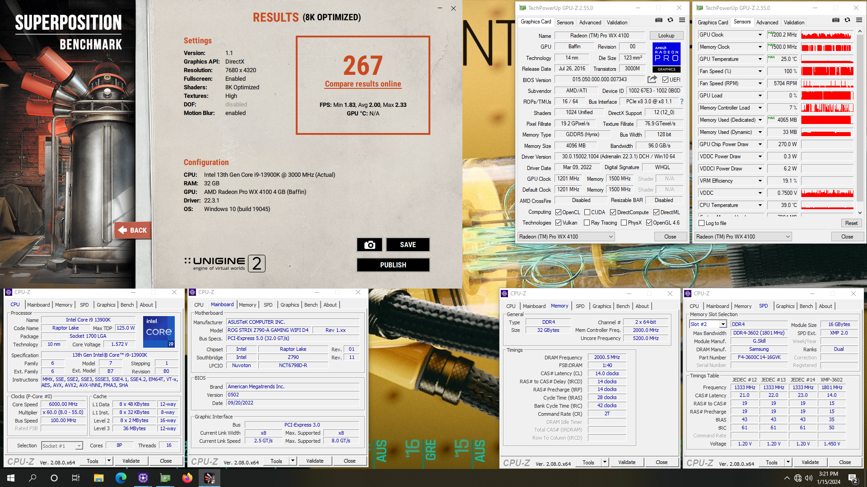This screenshot has width=867, height=487.
Task: Click the Memory Controller Load sensor graph
Action: coord(827,108)
